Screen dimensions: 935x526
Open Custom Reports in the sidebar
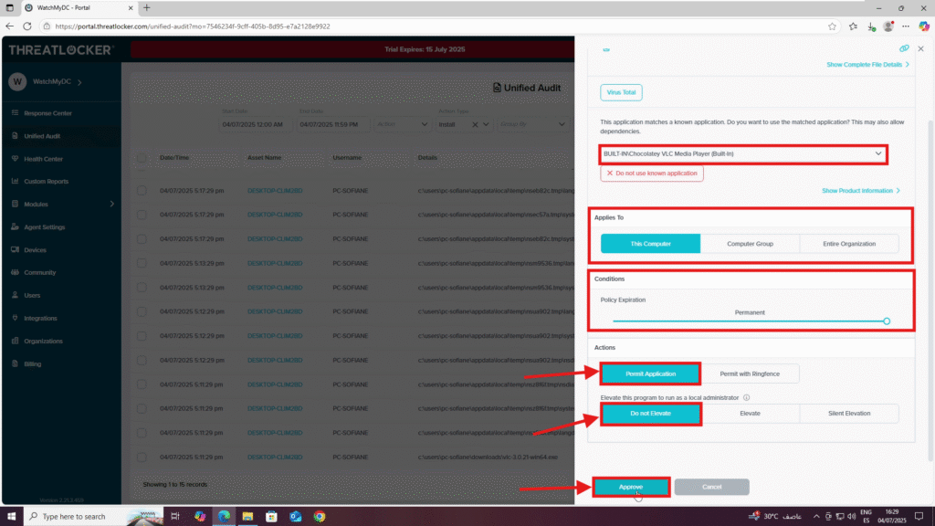pos(46,182)
